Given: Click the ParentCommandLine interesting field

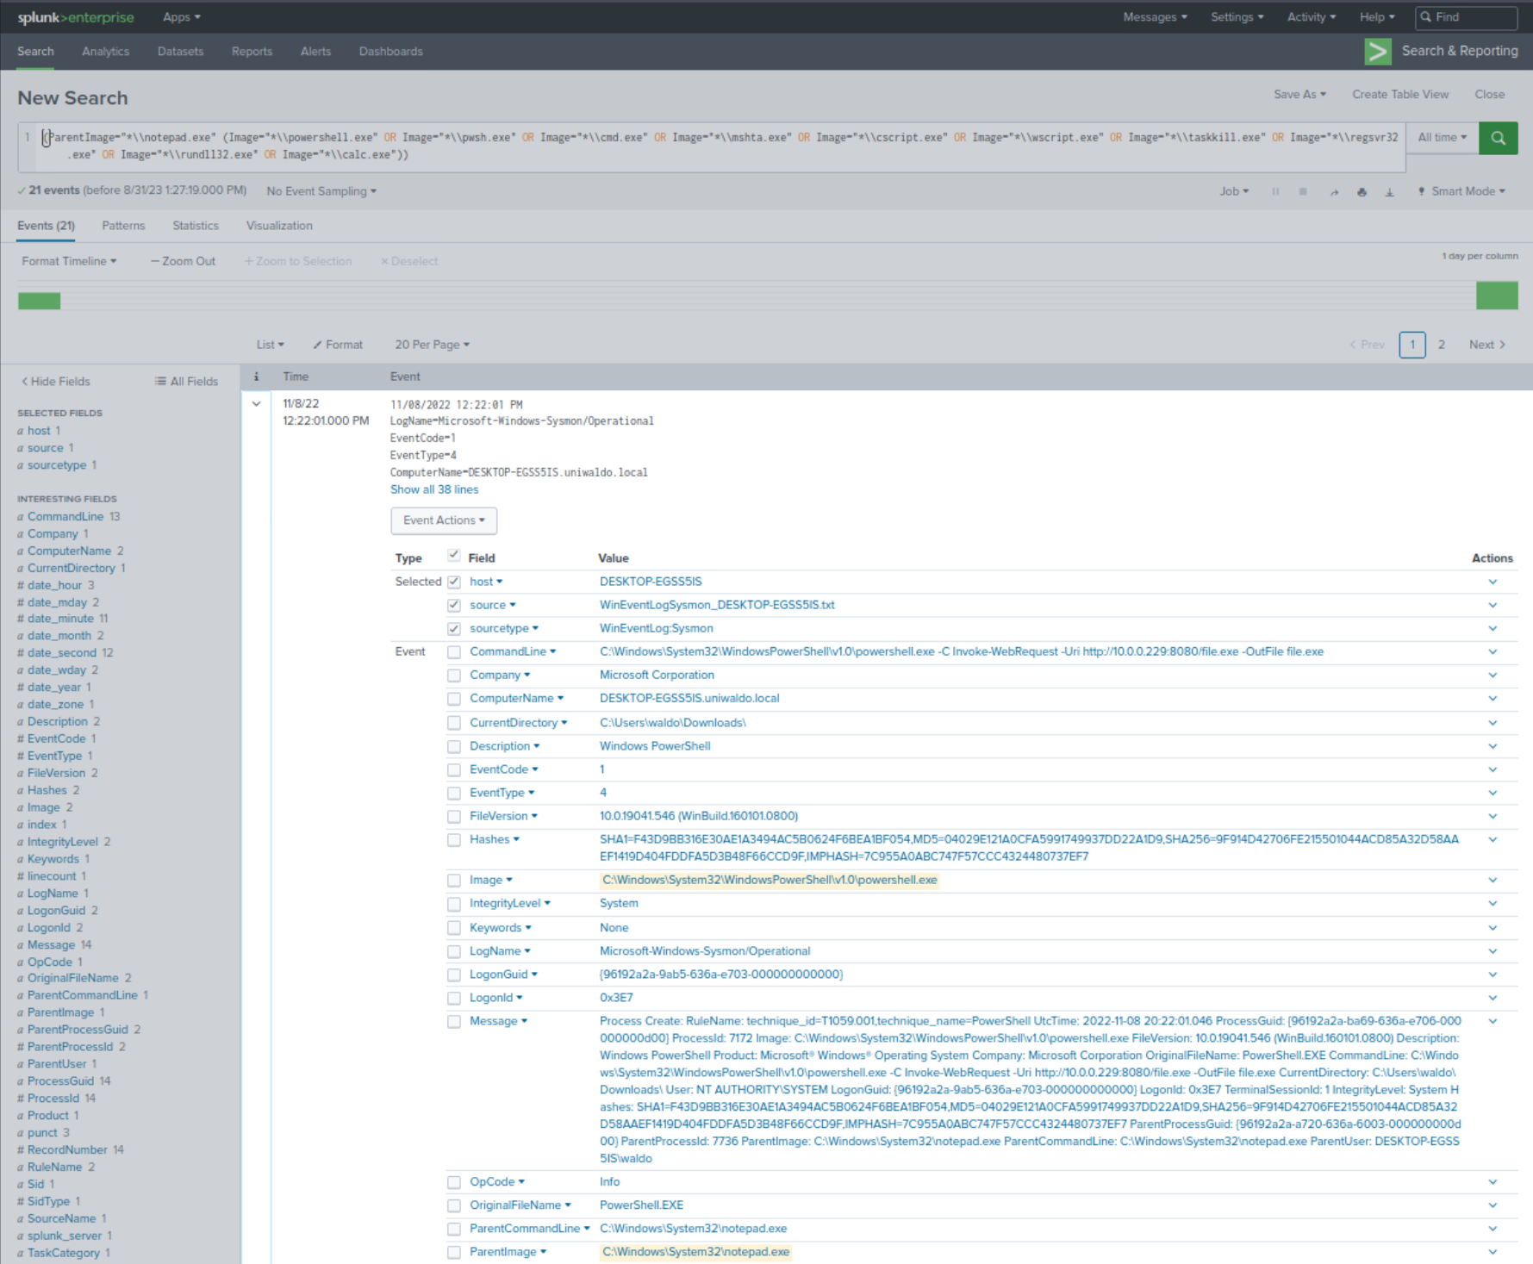Looking at the screenshot, I should (x=83, y=995).
